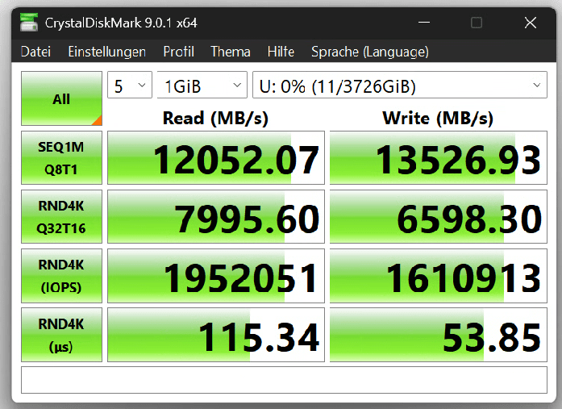The image size is (562, 409).
Task: Minimize the CrystalDiskMark window
Action: click(424, 23)
